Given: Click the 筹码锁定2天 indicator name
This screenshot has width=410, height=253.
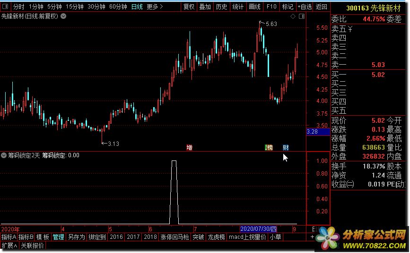Looking at the screenshot, I should [24, 155].
